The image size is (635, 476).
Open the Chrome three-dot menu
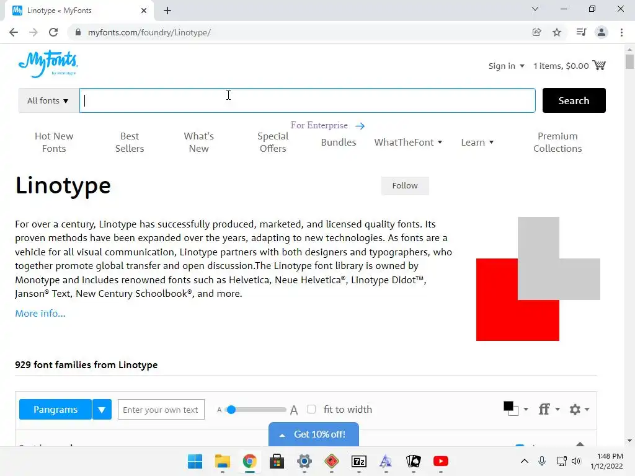621,32
